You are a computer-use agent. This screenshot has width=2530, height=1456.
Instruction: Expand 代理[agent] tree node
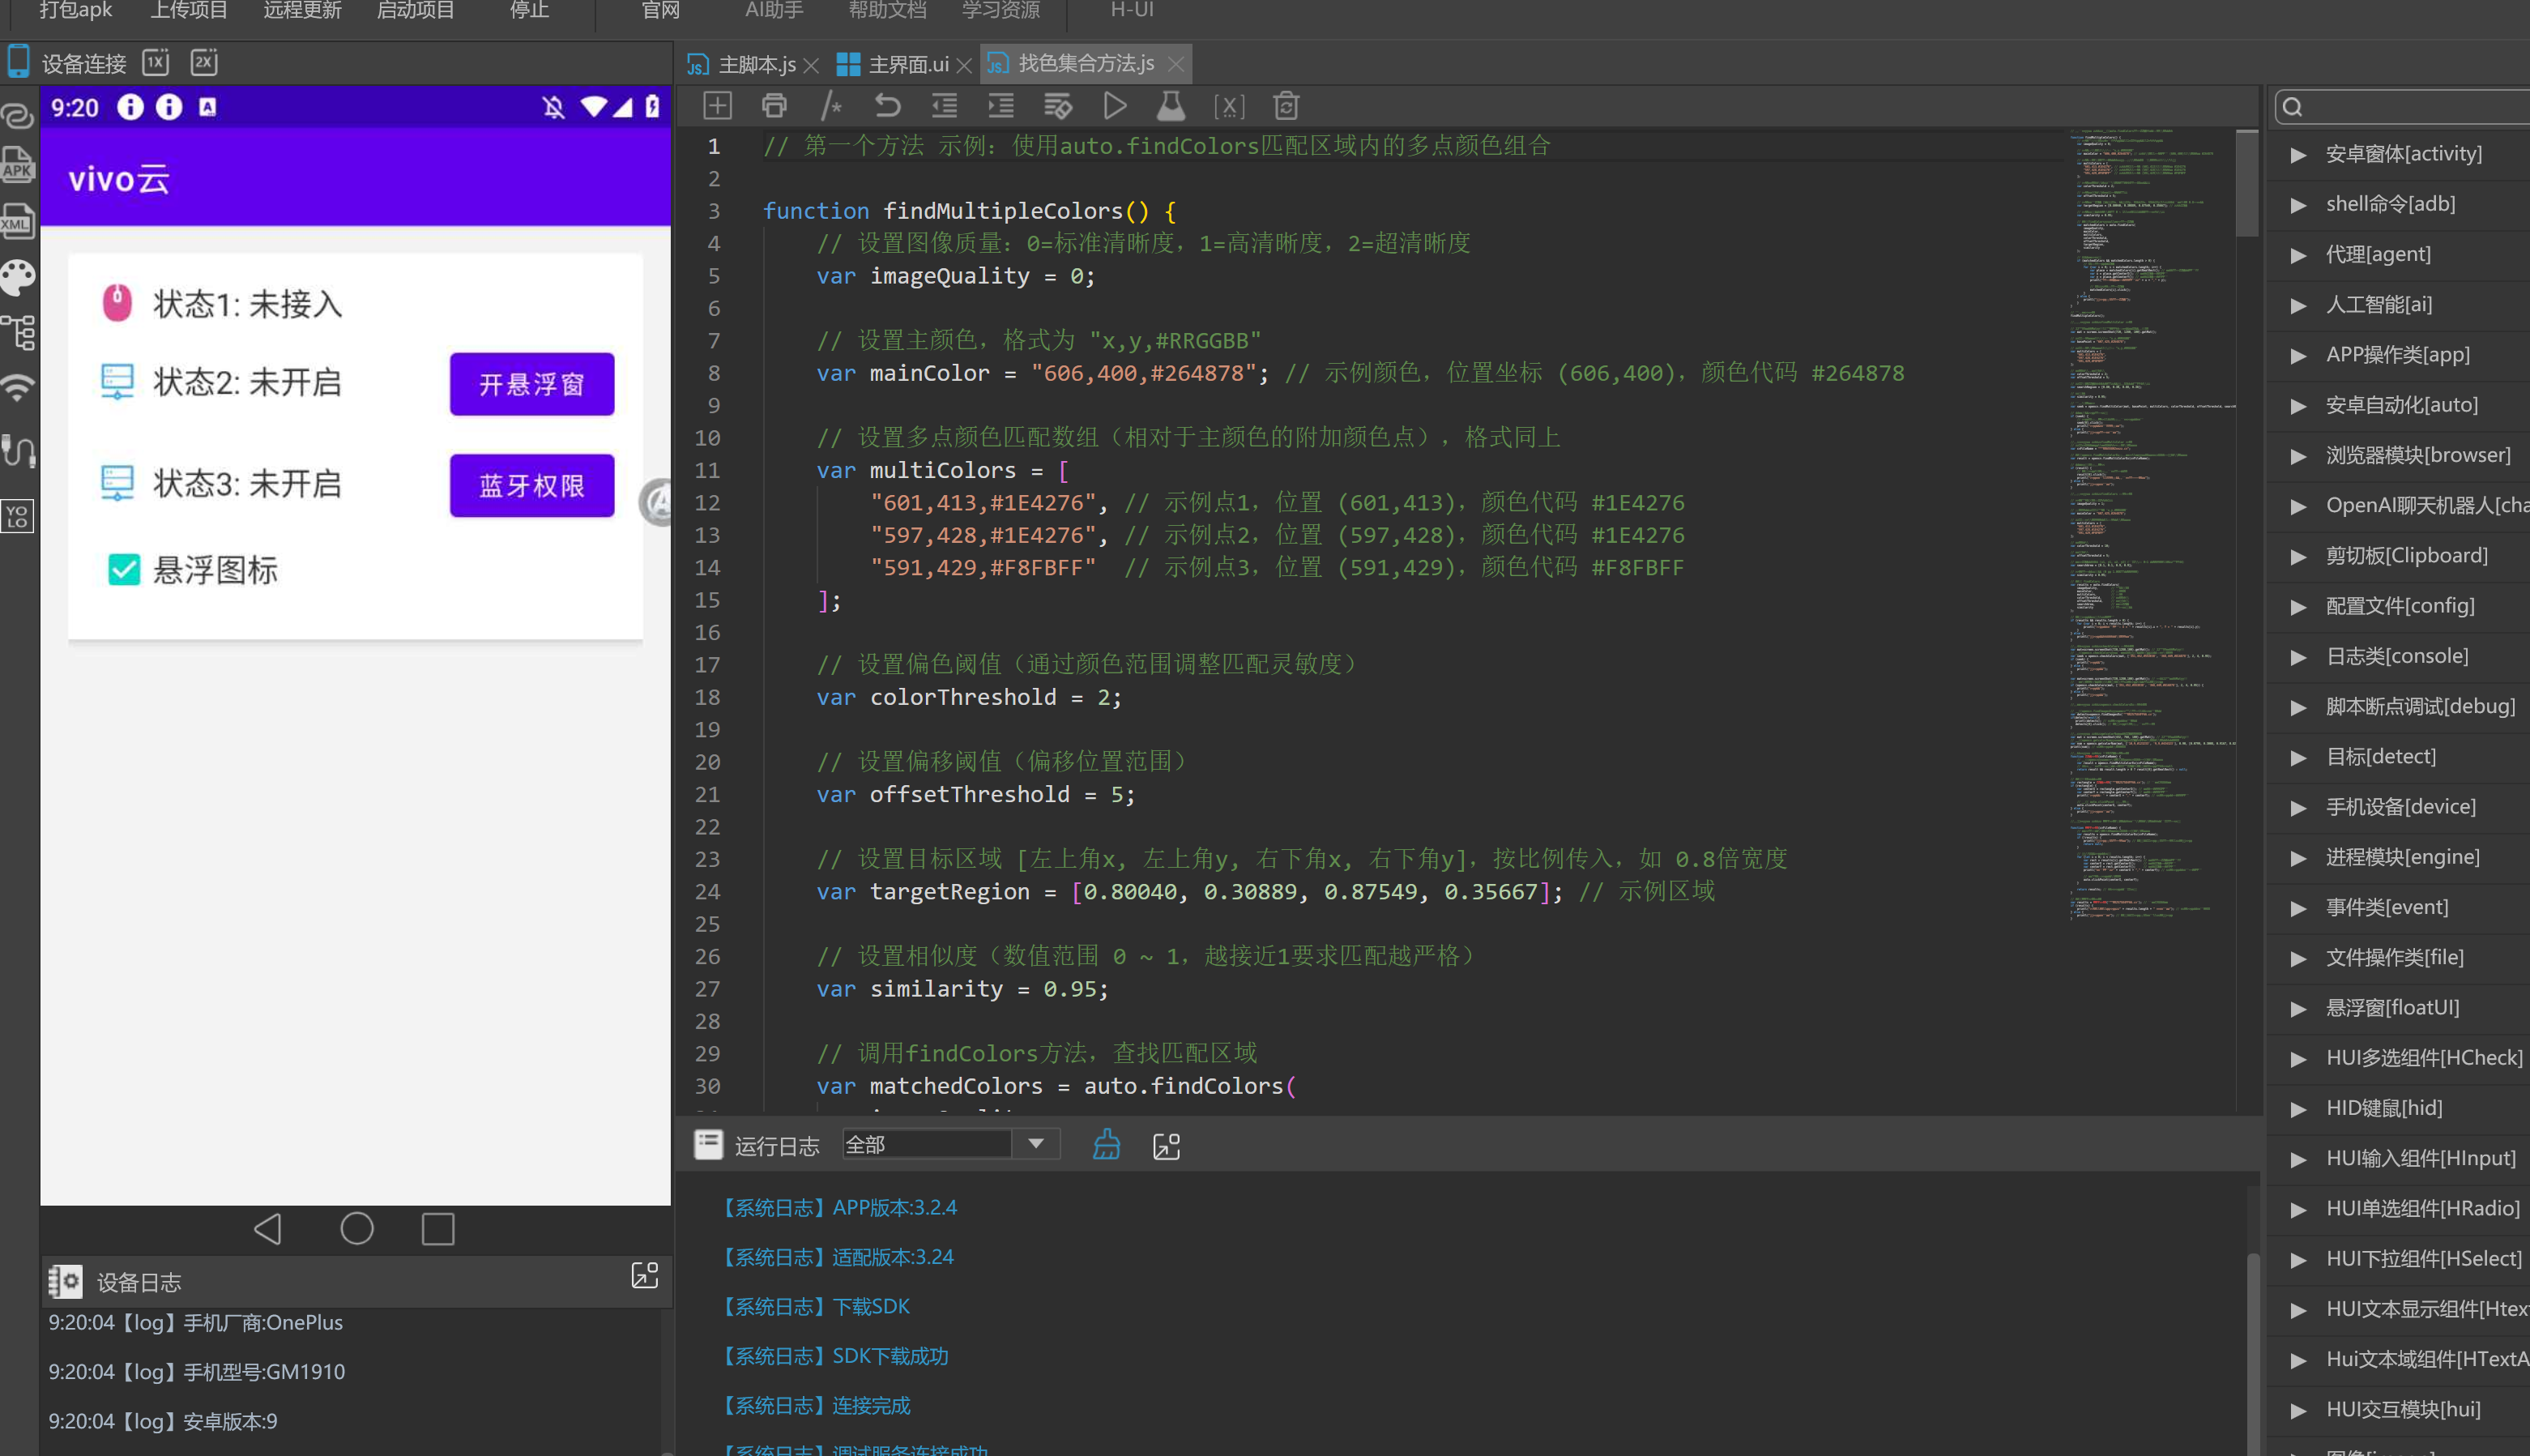click(2298, 255)
